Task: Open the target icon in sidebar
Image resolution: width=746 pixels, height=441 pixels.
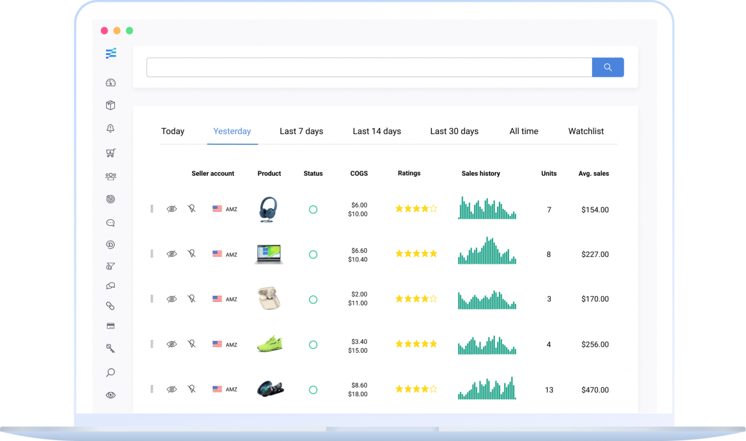Action: tap(110, 199)
